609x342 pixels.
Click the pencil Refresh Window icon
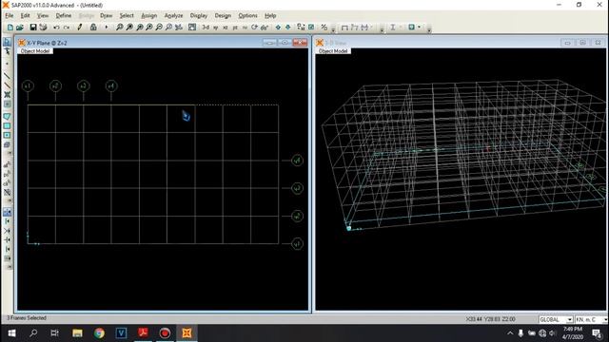80,28
